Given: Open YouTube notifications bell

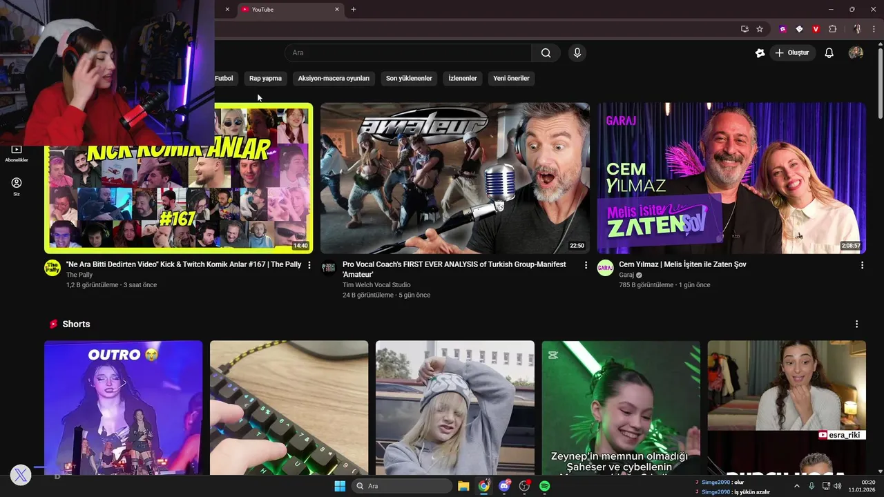Looking at the screenshot, I should click(x=829, y=53).
